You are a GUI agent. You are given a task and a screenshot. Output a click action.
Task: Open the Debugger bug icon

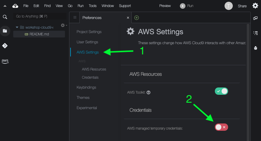[x=255, y=48]
